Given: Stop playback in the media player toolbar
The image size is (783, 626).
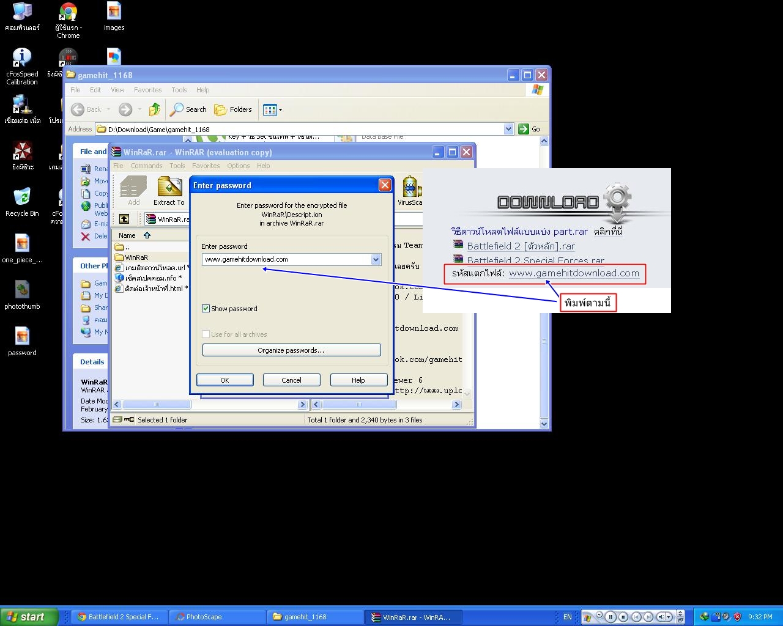Looking at the screenshot, I should [623, 617].
